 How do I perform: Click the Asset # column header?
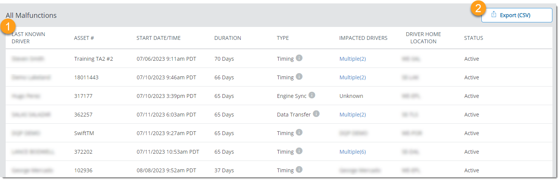coord(84,38)
